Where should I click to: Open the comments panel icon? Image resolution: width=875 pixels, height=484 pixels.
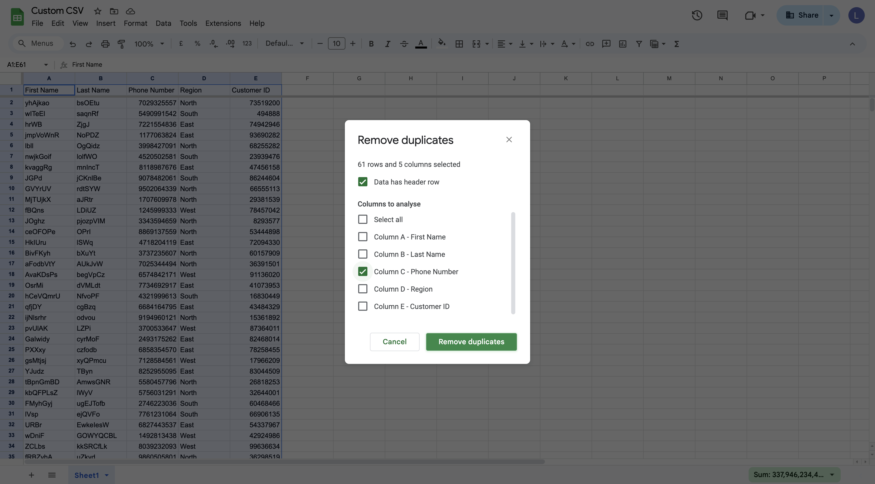[x=722, y=15]
